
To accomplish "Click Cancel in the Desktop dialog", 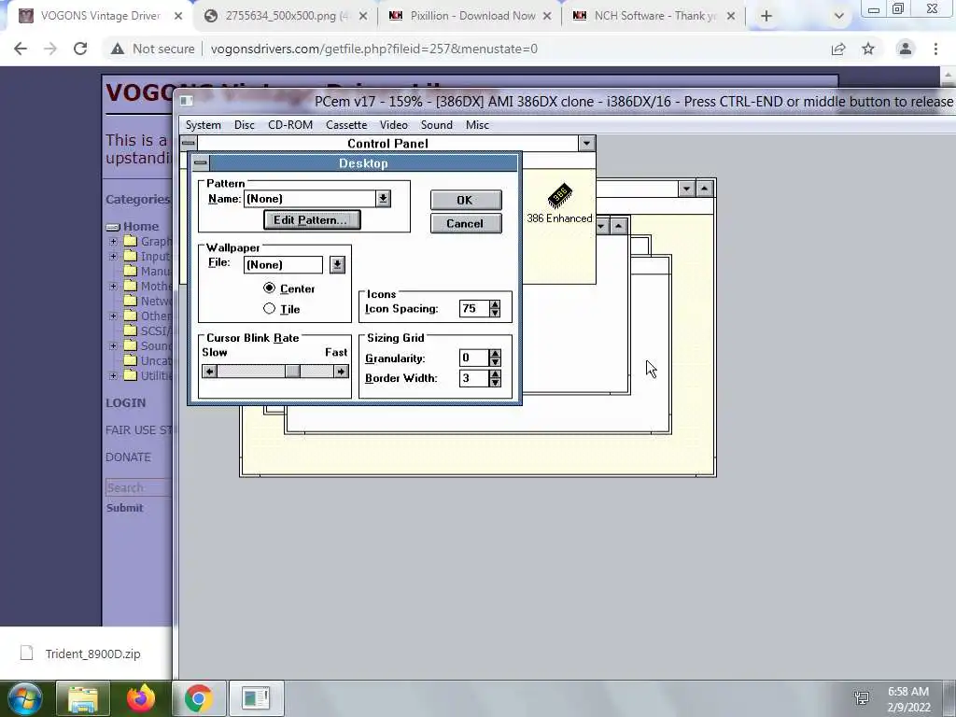I will [466, 223].
